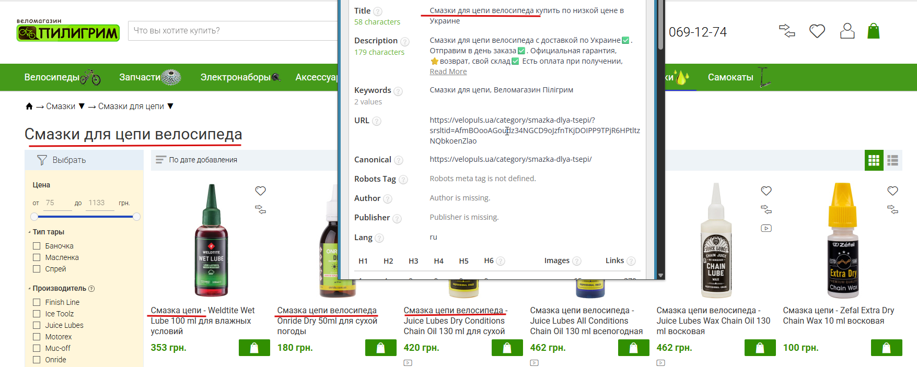Add Juice Lubes Wax Chain Oil to wishlist
Screen dimensions: 917x367
[766, 191]
